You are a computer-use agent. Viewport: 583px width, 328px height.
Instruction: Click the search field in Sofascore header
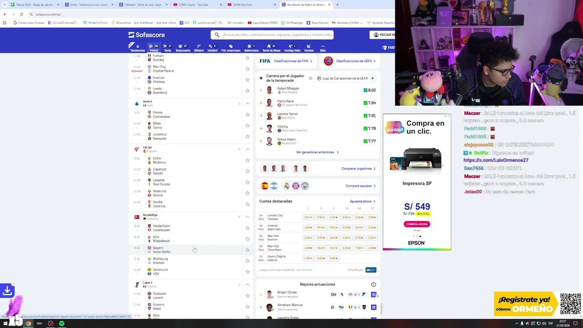pyautogui.click(x=272, y=35)
